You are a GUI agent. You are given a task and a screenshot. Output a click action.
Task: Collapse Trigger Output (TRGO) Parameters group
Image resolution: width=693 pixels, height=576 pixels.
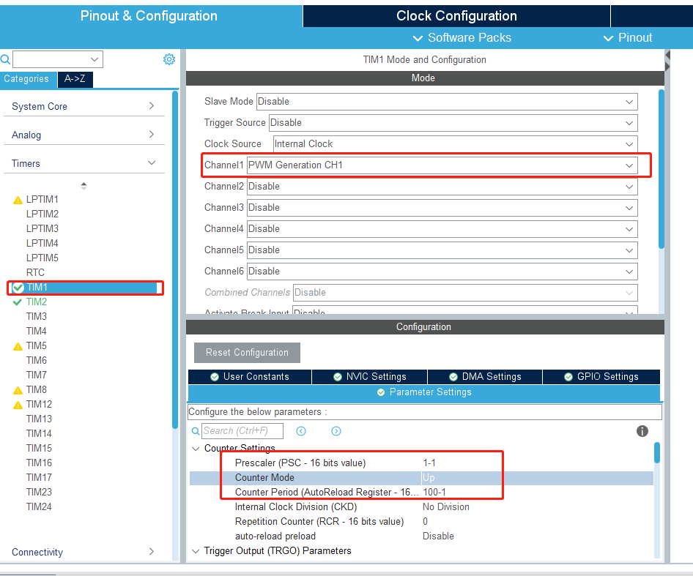196,551
